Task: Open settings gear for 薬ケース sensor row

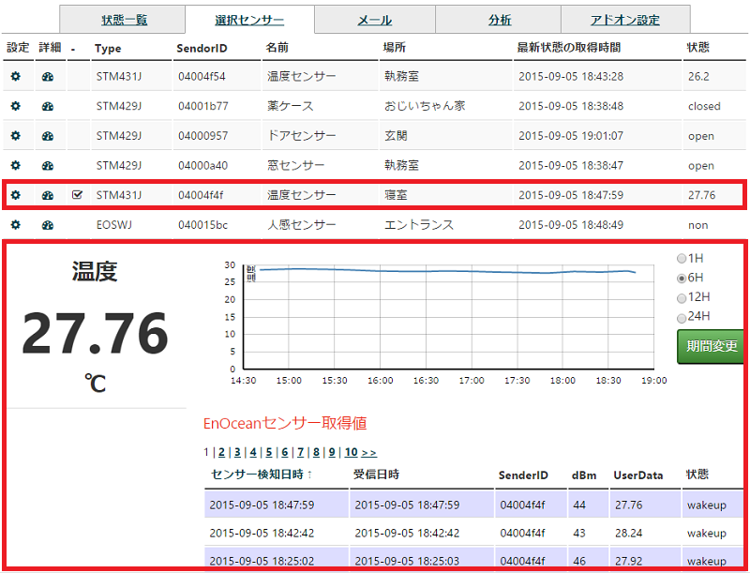Action: pyautogui.click(x=15, y=106)
